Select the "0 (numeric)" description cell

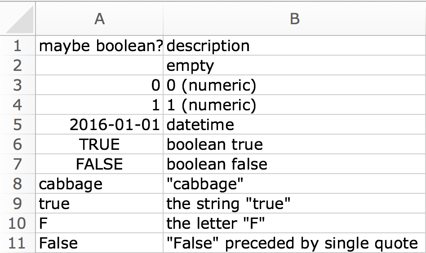[x=211, y=85]
